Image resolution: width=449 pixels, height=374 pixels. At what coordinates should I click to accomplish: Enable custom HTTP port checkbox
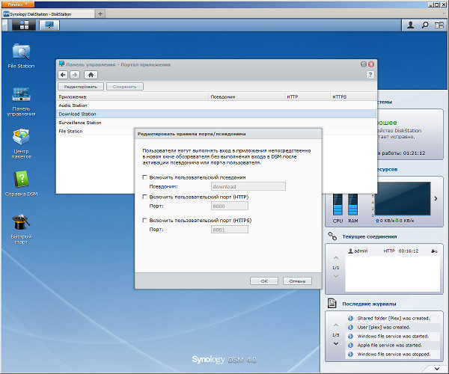pos(144,197)
